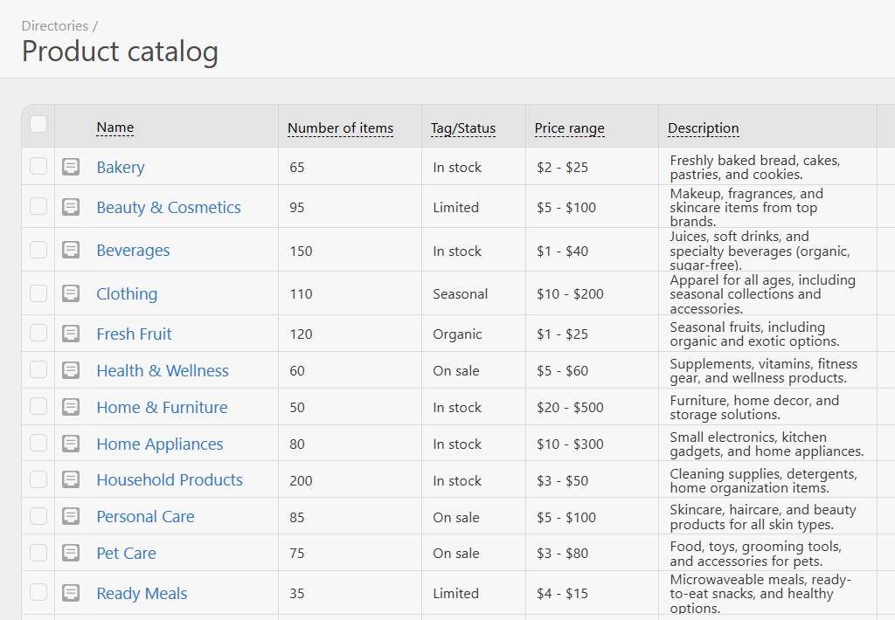This screenshot has width=895, height=620.
Task: Open the Bakery category link
Action: (121, 167)
